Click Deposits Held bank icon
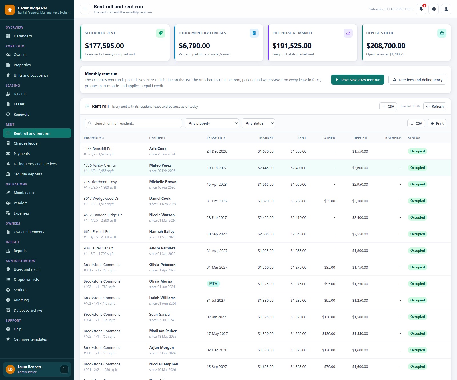This screenshot has height=380, width=457. point(442,33)
